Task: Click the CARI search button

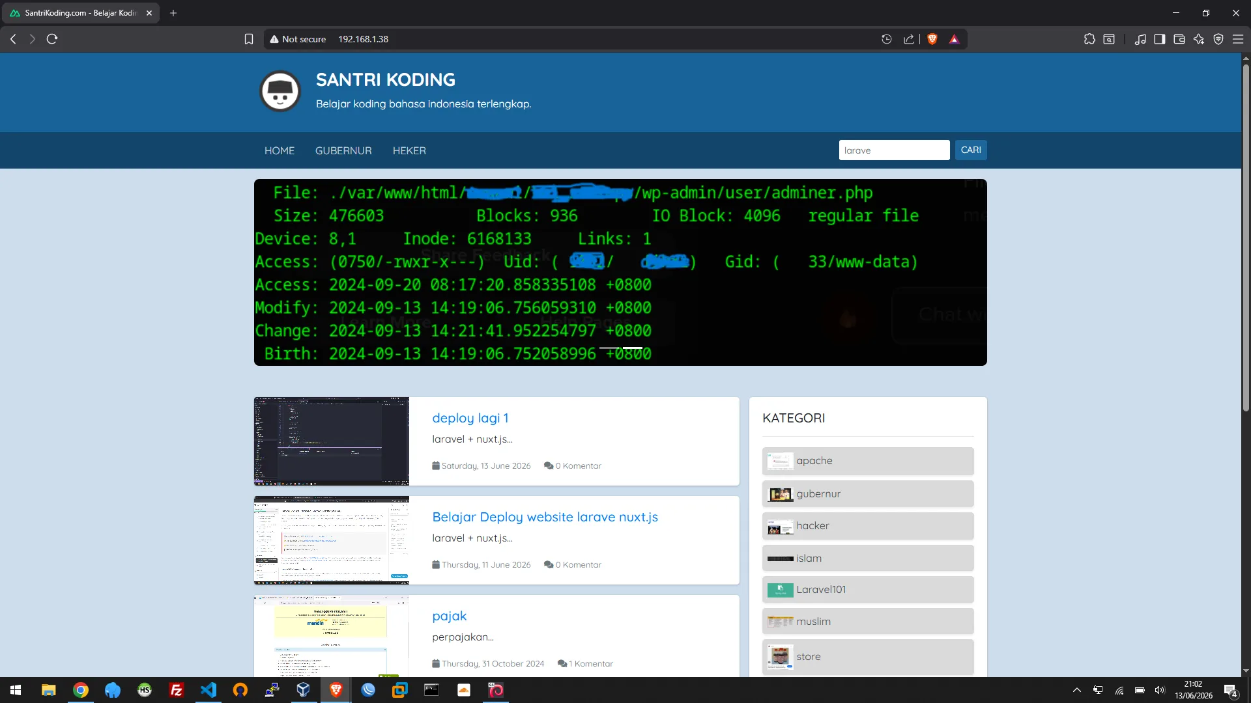Action: point(971,150)
